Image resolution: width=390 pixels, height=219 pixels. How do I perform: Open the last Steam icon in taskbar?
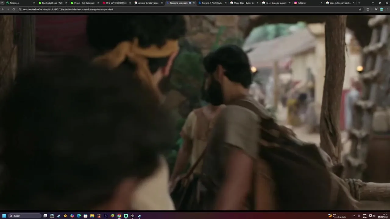tap(139, 216)
